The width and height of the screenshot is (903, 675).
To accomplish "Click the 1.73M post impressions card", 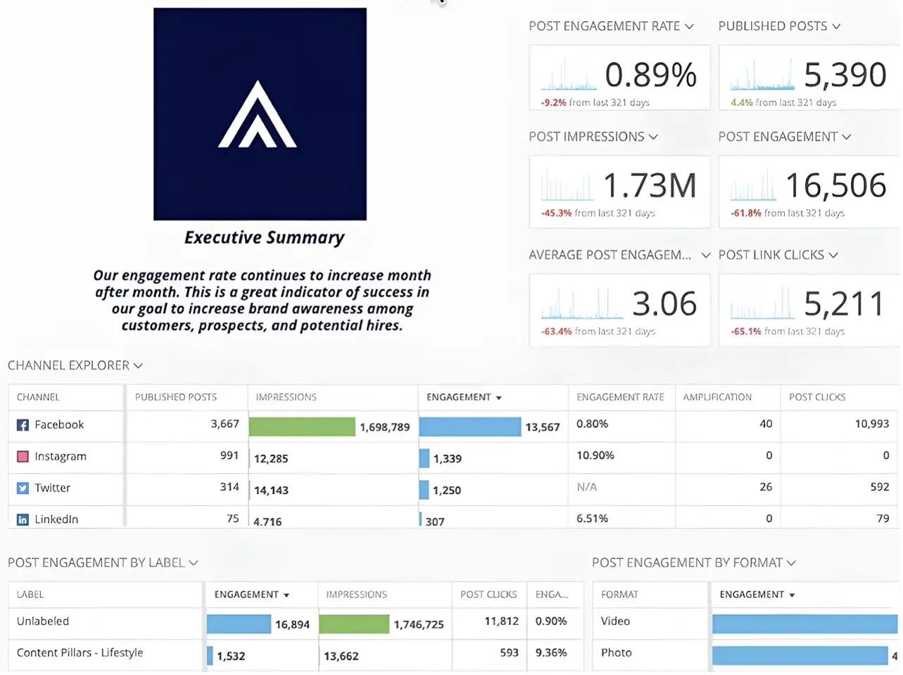I will point(620,193).
